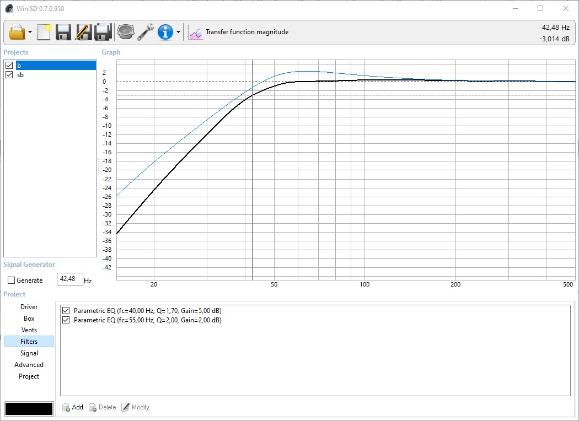
Task: Click the WinISD title bar app icon
Action: click(9, 8)
